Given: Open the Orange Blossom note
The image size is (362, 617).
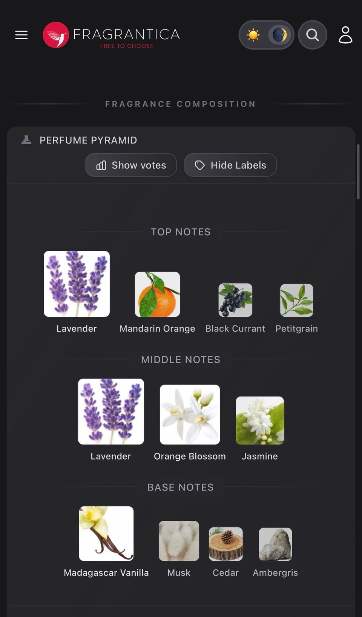Looking at the screenshot, I should point(190,415).
